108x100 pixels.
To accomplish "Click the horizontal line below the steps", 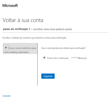I will coord(55,32).
